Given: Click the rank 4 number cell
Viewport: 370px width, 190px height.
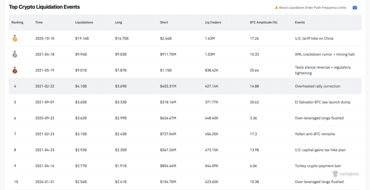Looking at the screenshot, I should point(15,86).
